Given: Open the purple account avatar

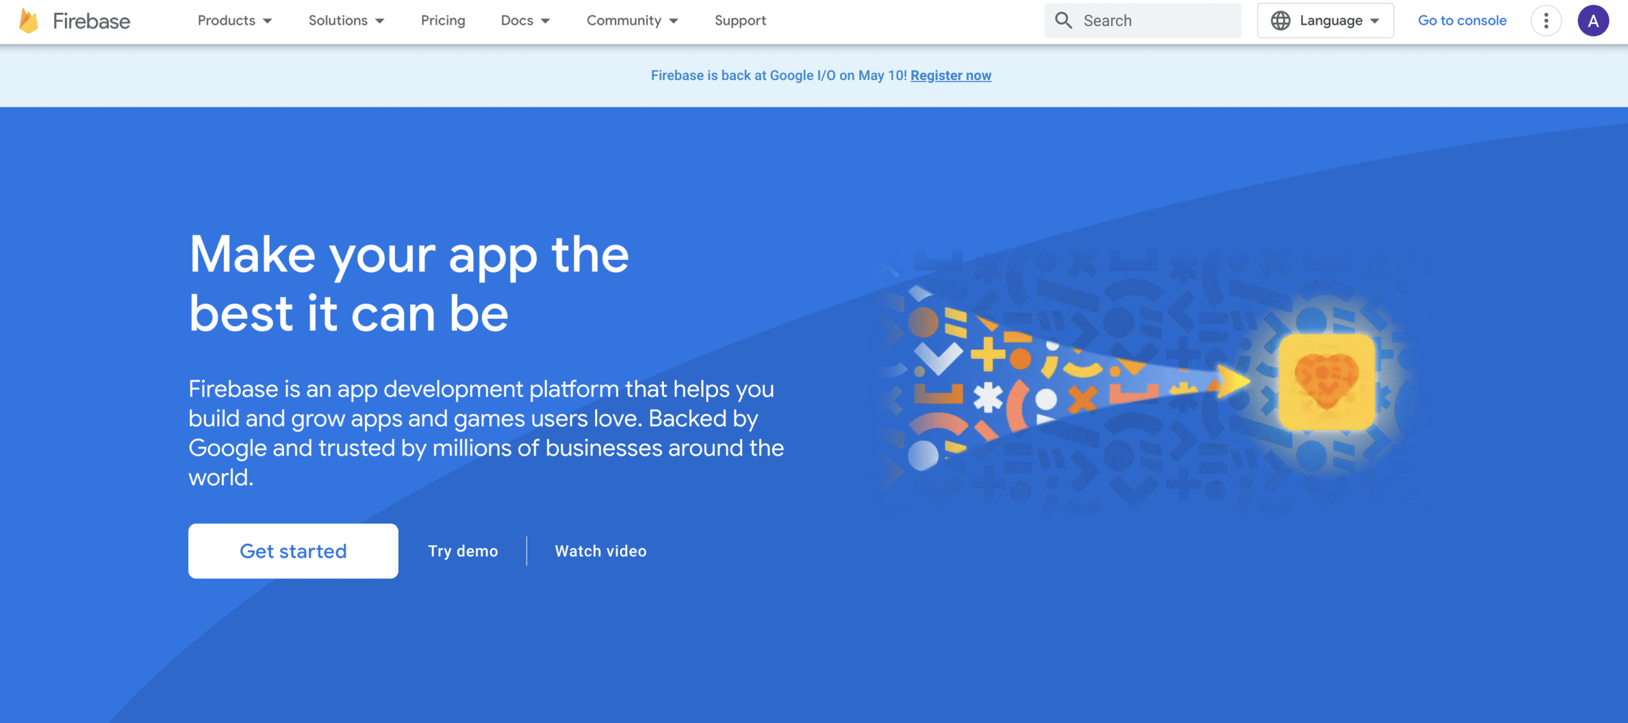Looking at the screenshot, I should [1593, 20].
